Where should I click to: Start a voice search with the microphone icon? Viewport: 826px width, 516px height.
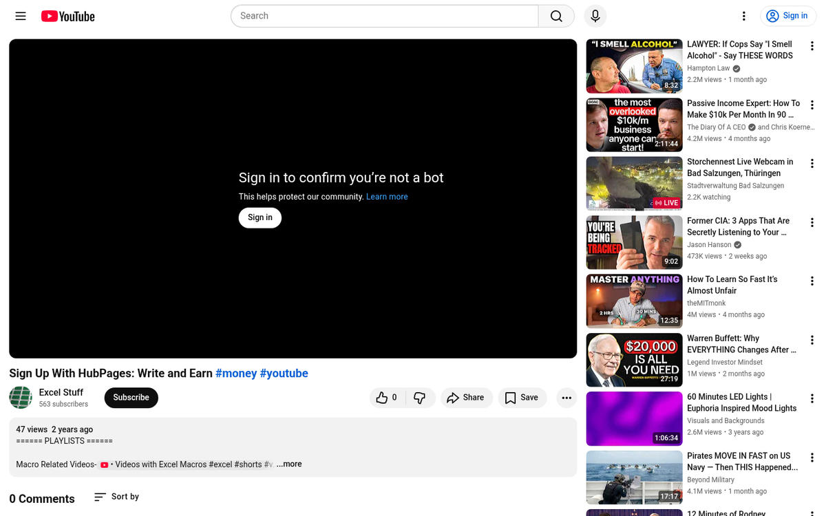pyautogui.click(x=595, y=16)
